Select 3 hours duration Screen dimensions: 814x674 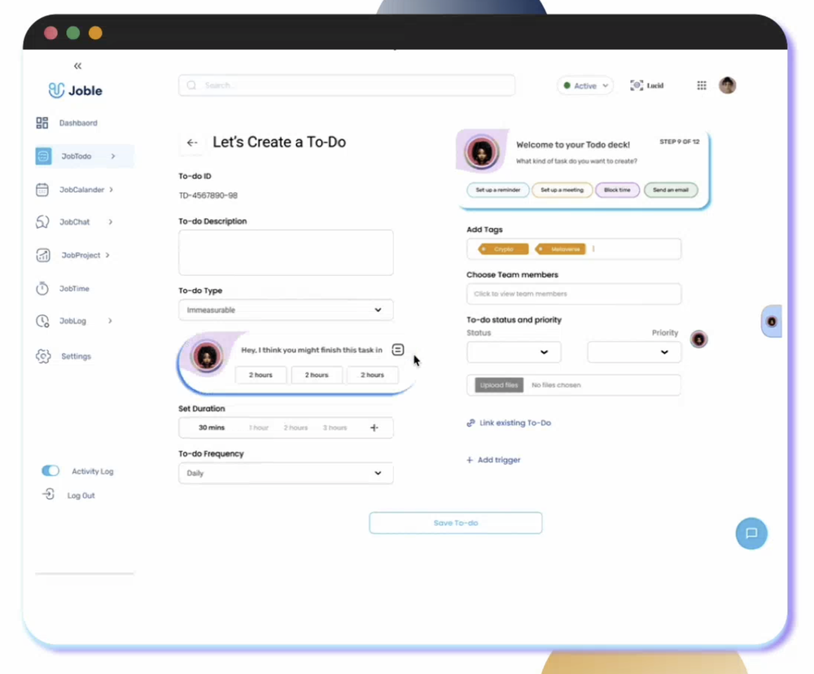[335, 428]
